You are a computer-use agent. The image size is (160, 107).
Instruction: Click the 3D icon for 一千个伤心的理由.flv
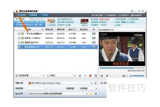94,34
